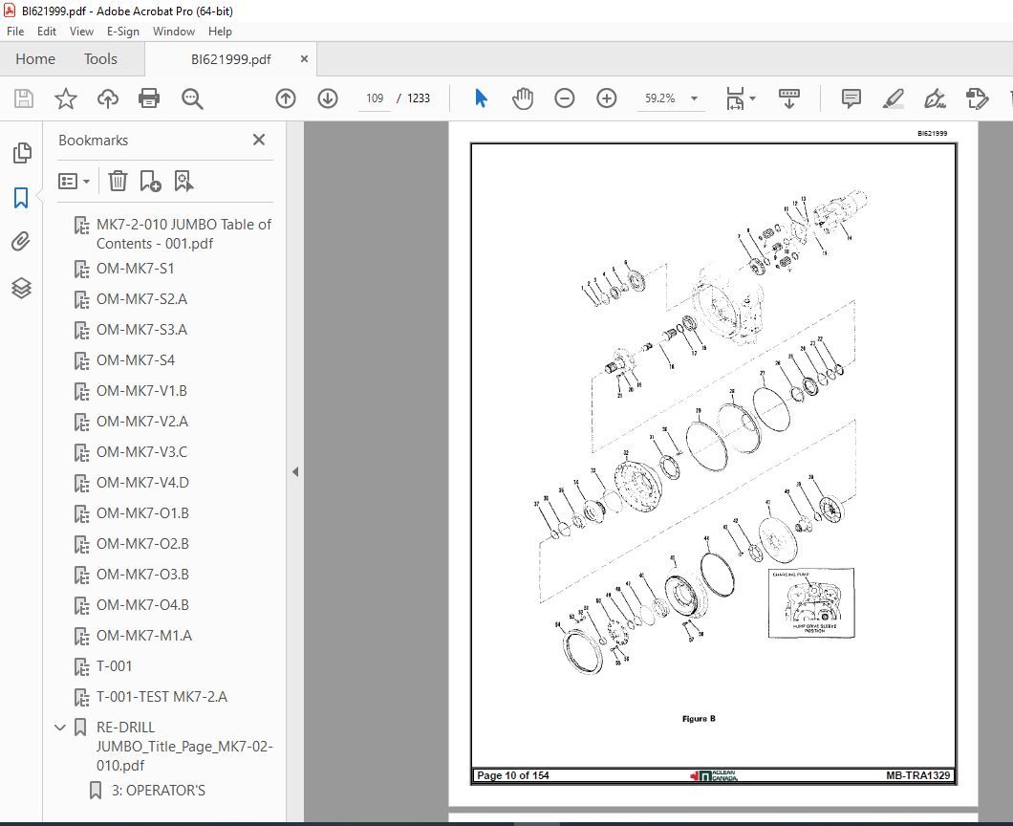Viewport: 1013px width, 826px height.
Task: Click the Zoom Out minus icon
Action: 565,98
